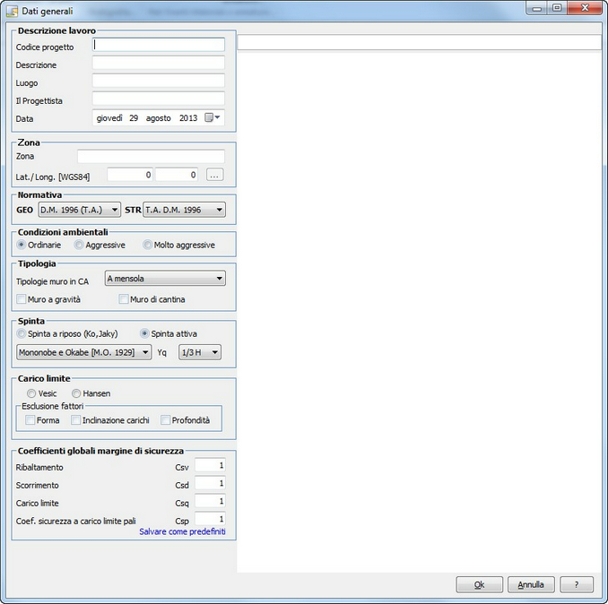Check the Muro di cantina option
This screenshot has height=604, width=608.
click(125, 299)
